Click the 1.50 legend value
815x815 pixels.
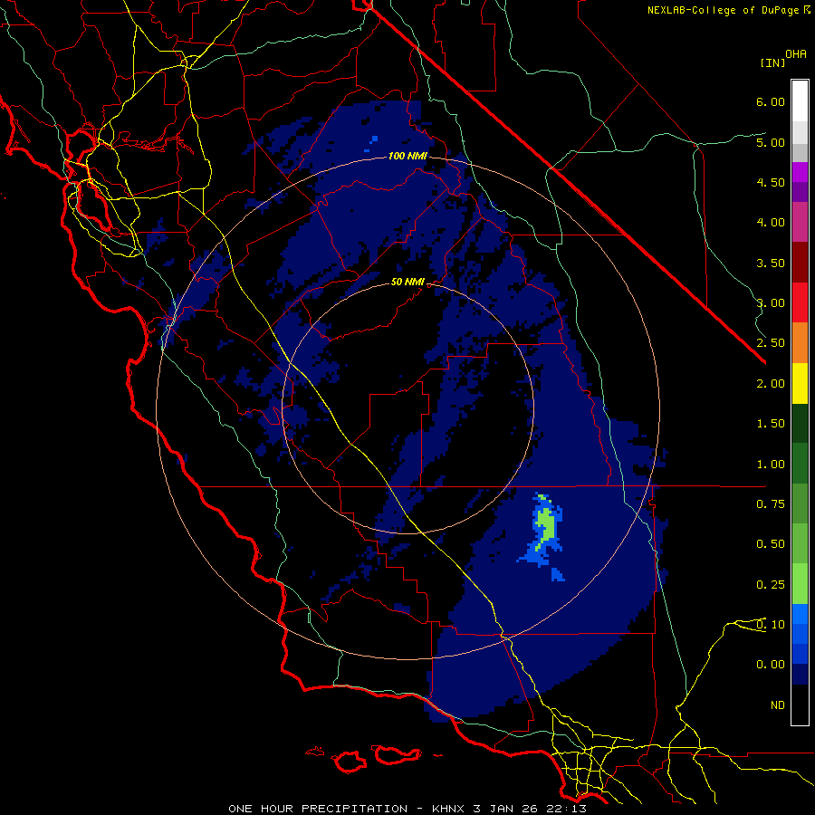tap(771, 424)
